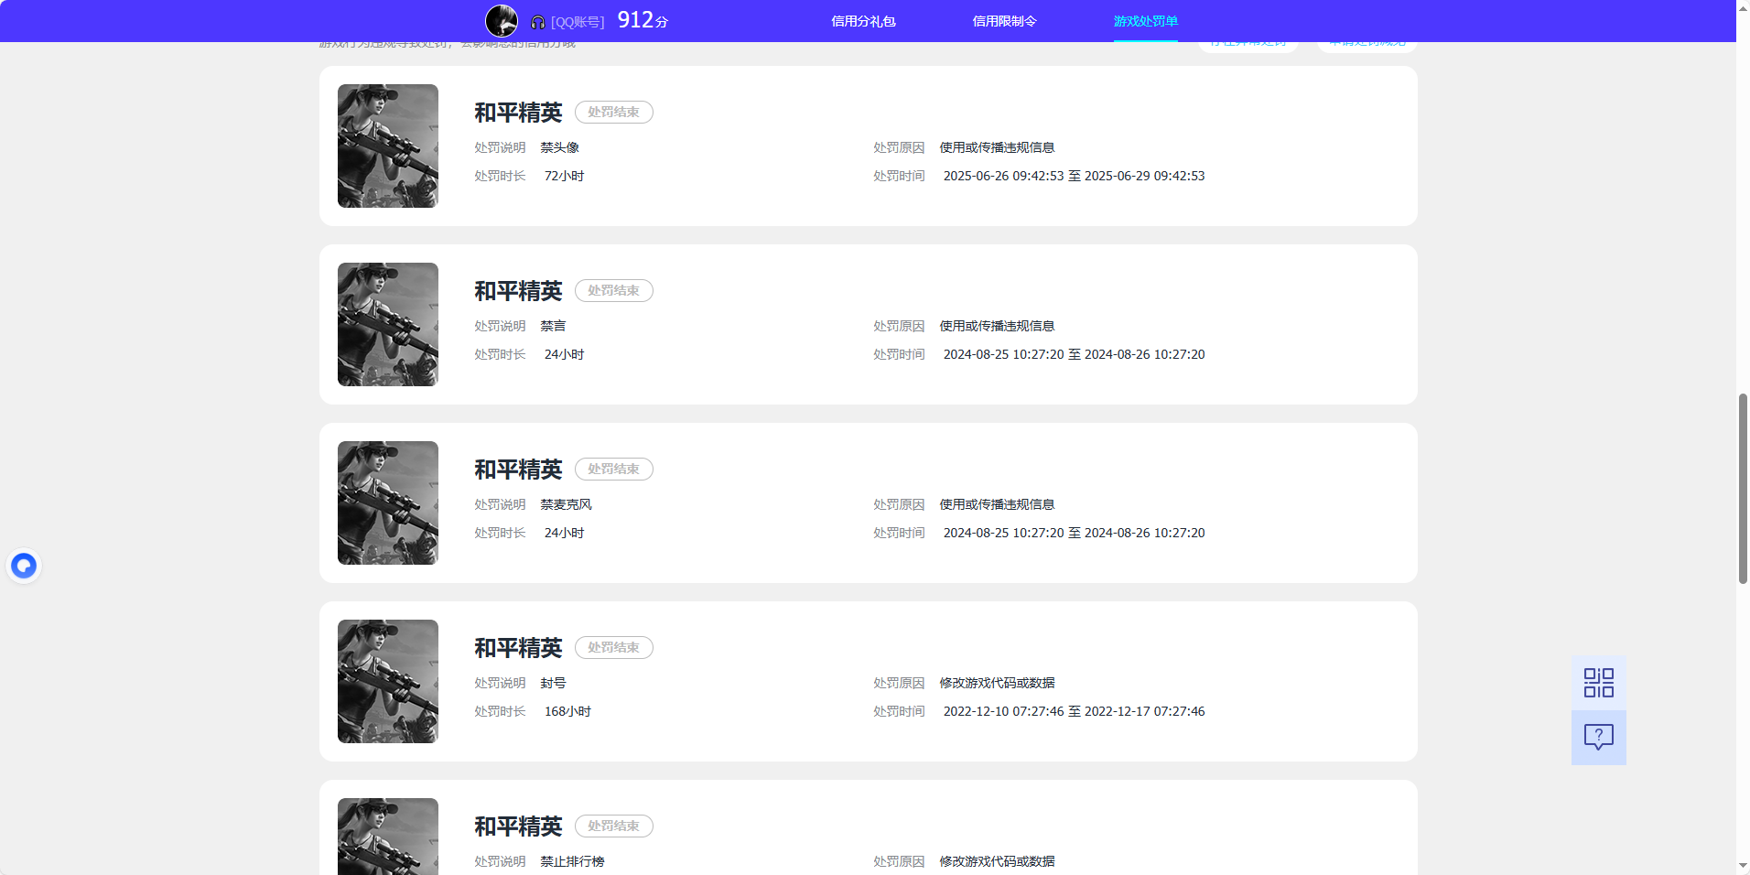1750x875 pixels.
Task: Open the game thumbnail of the 禁言 record
Action: point(387,324)
